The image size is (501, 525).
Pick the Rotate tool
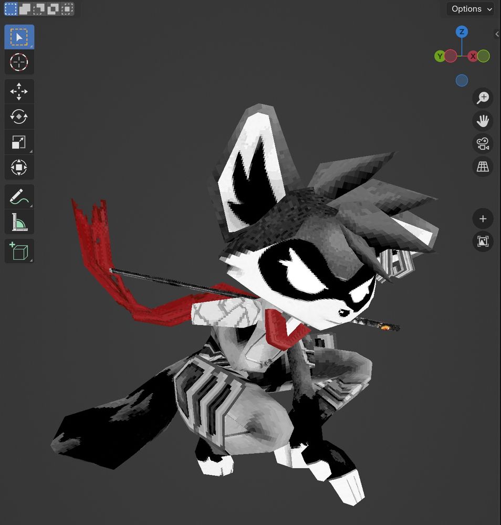(x=19, y=117)
